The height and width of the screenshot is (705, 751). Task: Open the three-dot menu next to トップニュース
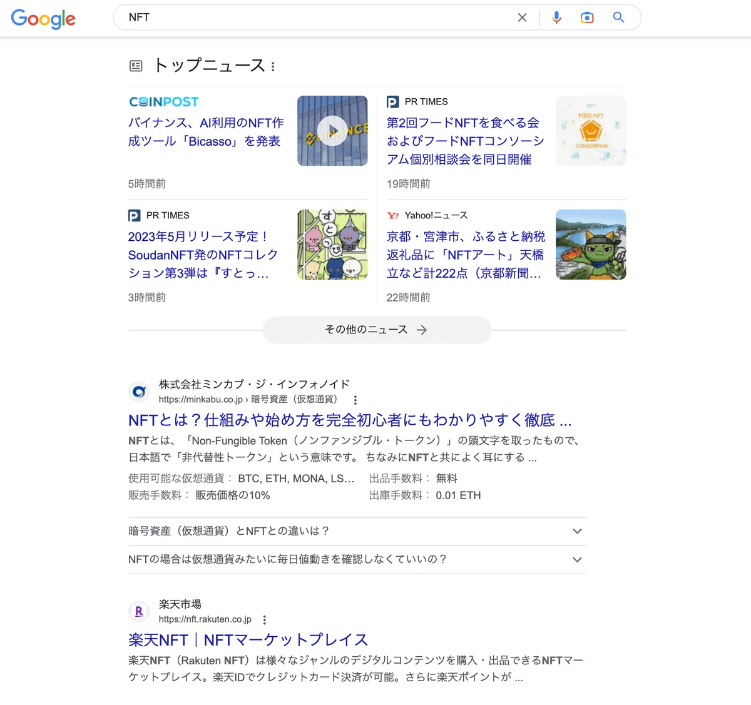(273, 66)
